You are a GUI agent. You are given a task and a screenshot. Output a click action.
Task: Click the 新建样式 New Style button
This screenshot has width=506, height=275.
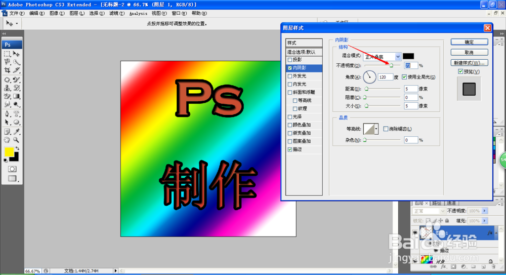[x=469, y=63]
